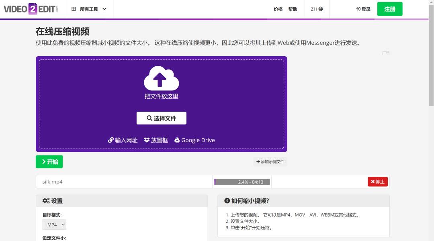Click the green 注册 button
This screenshot has width=434, height=241.
click(389, 8)
